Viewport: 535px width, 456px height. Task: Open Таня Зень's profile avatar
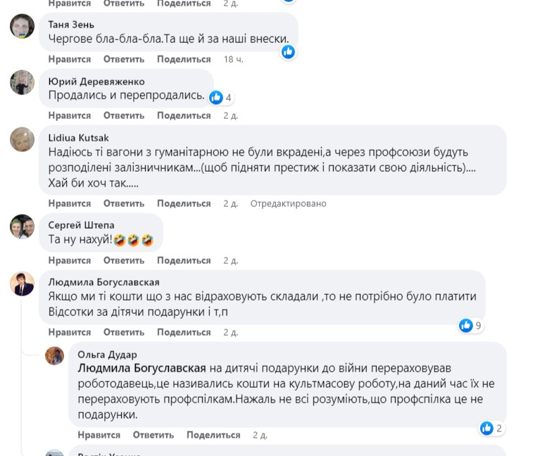coord(22,27)
